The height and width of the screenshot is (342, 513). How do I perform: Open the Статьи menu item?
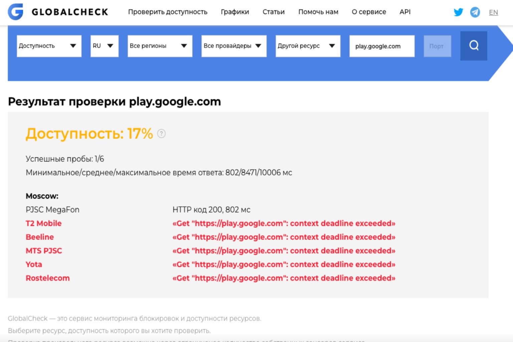pos(274,12)
